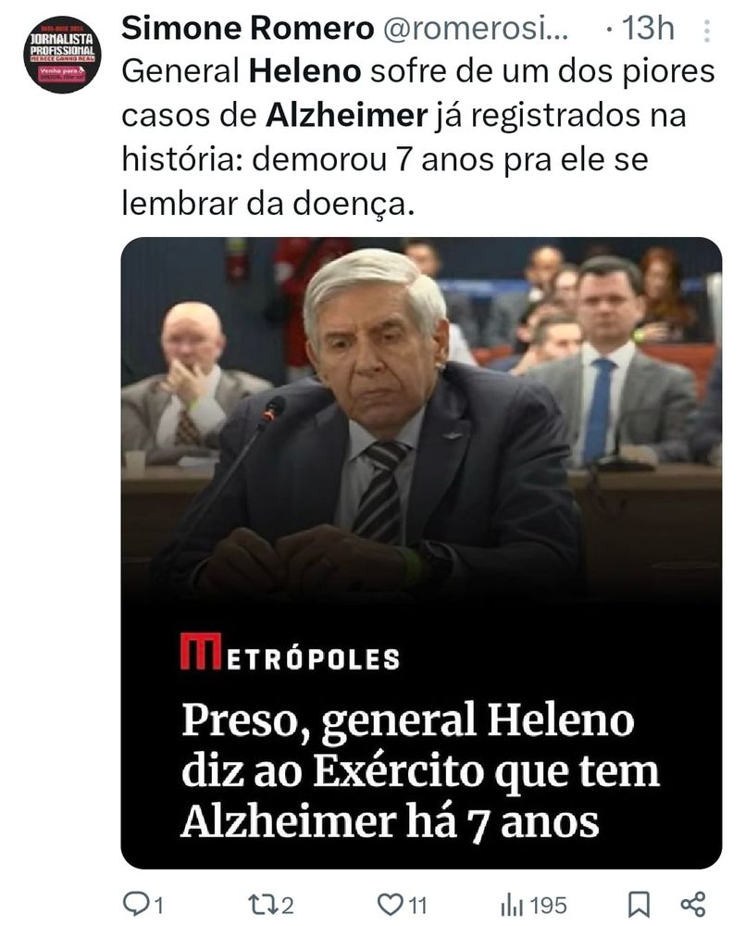The width and height of the screenshot is (745, 926).
Task: Click the bold word Heleno in the tweet
Action: pyautogui.click(x=305, y=71)
